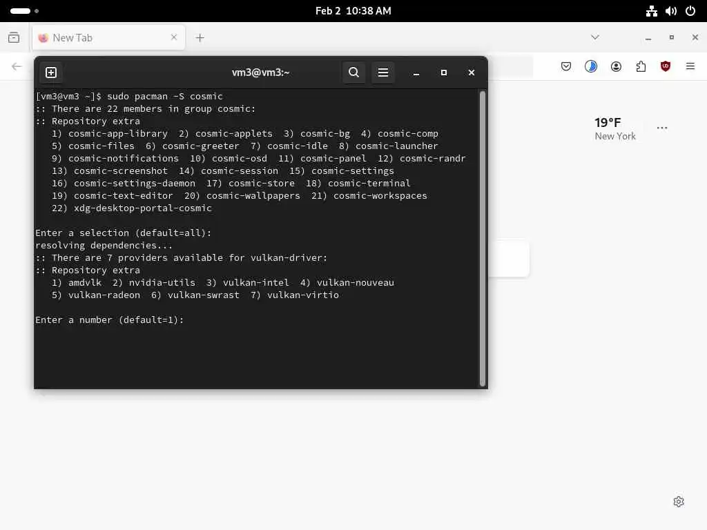Click the terminal vertical scrollbar

point(483,239)
